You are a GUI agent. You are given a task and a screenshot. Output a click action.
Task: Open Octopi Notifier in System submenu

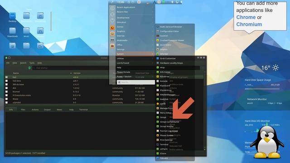click(x=167, y=126)
